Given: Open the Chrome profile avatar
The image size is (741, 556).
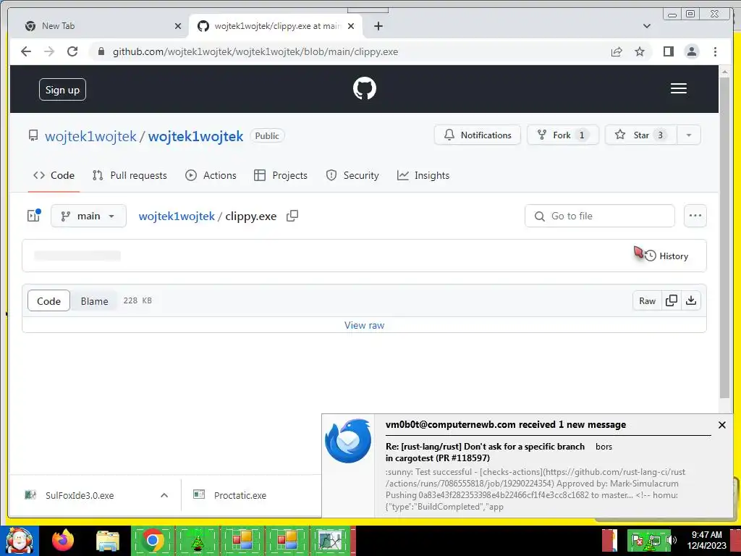Looking at the screenshot, I should click(692, 51).
